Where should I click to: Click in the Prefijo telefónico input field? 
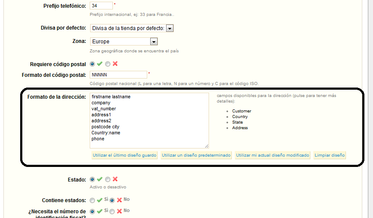coord(101,6)
